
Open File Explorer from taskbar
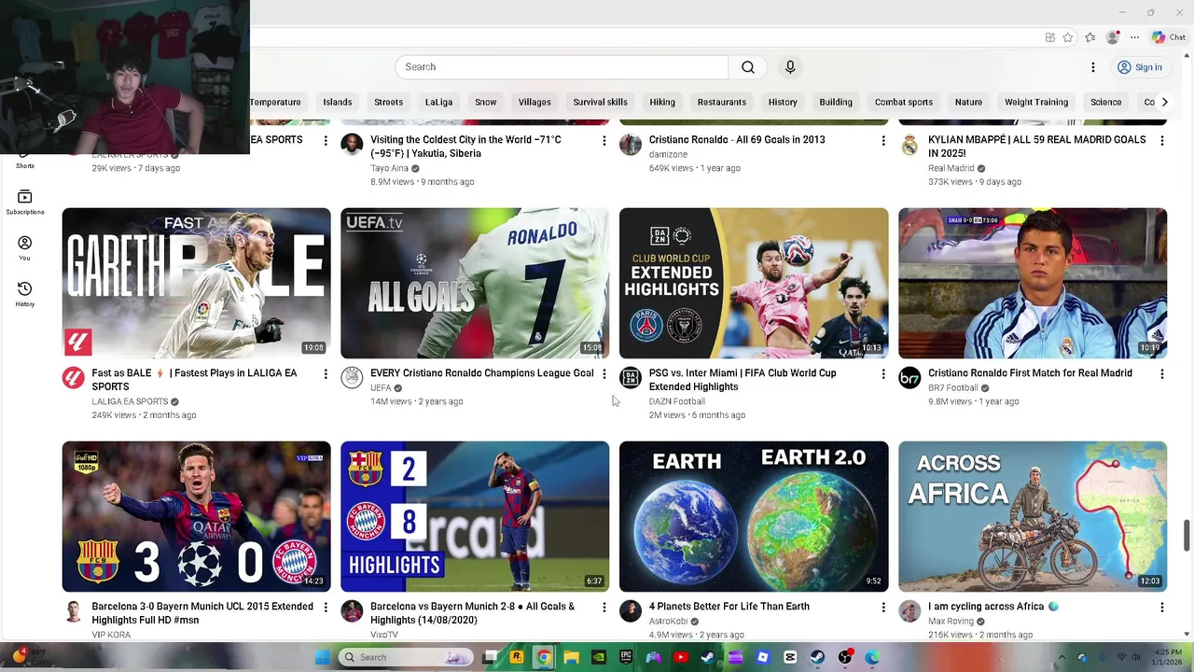(x=571, y=657)
